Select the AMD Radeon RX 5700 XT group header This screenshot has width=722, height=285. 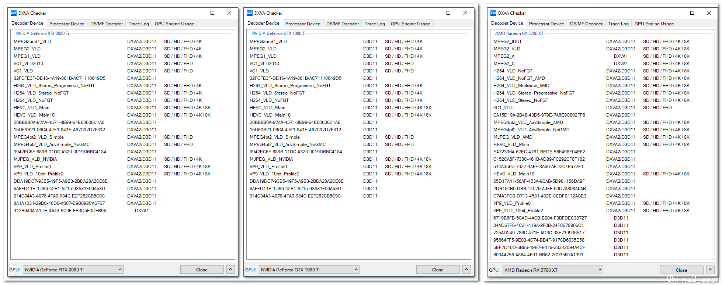coord(519,33)
